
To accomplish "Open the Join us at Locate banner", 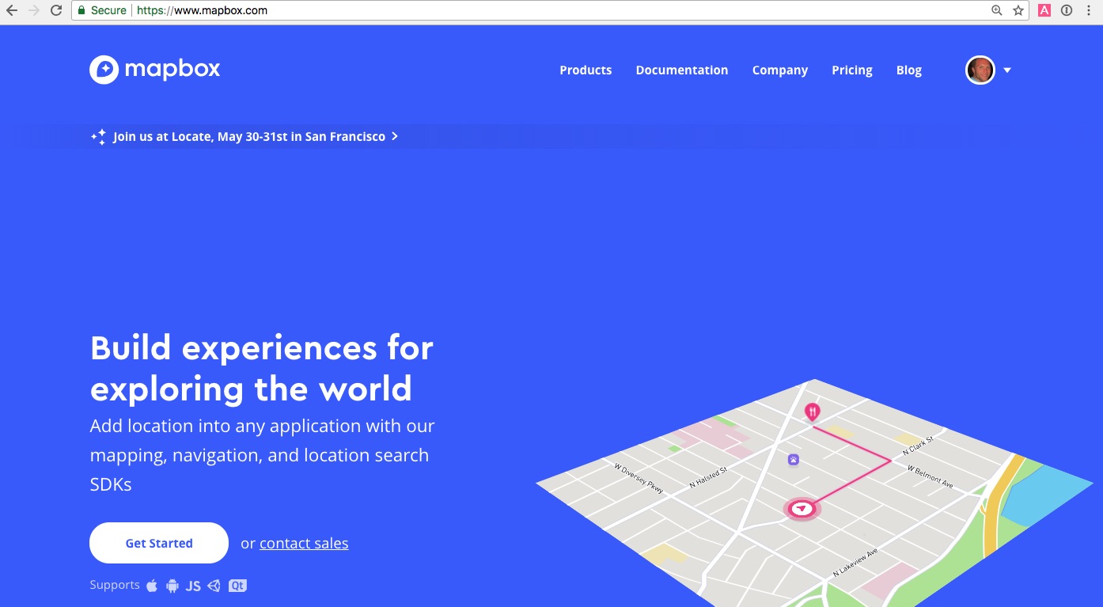I will pos(248,137).
